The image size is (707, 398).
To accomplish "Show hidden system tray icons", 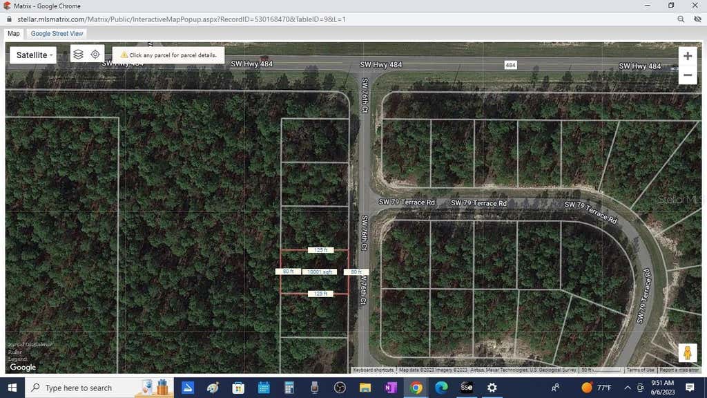I will (x=627, y=388).
